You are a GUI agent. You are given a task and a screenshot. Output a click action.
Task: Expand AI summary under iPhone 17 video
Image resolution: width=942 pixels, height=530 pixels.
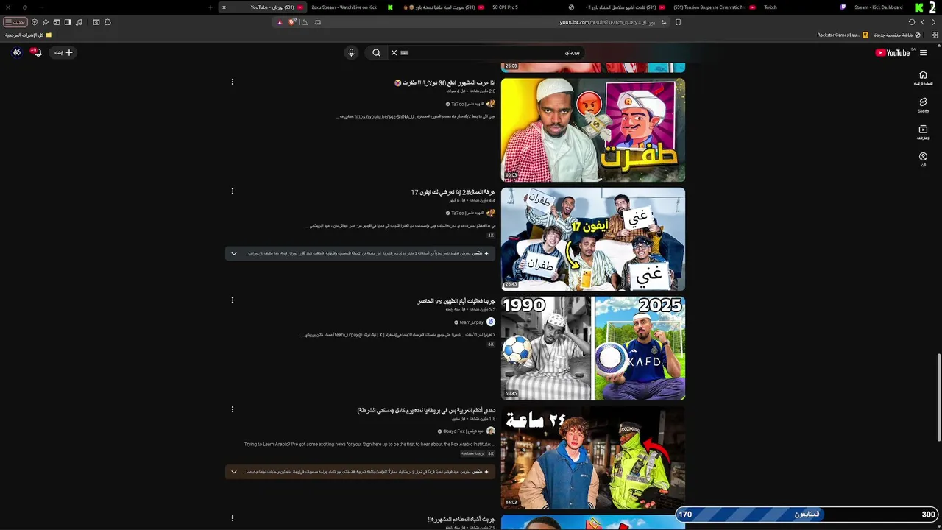coord(234,253)
